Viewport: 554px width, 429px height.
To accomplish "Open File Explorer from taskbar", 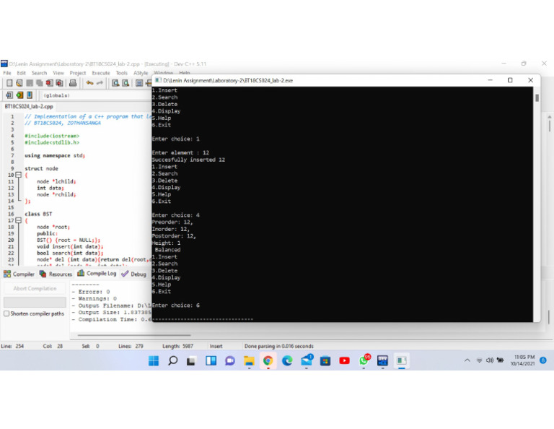I will [249, 360].
